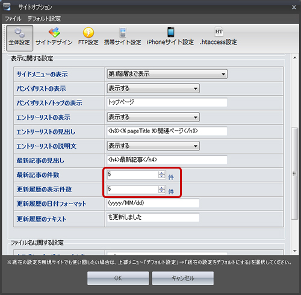301x295 pixels.
Task: Open iPhoneサイト設定 icon
Action: click(171, 32)
